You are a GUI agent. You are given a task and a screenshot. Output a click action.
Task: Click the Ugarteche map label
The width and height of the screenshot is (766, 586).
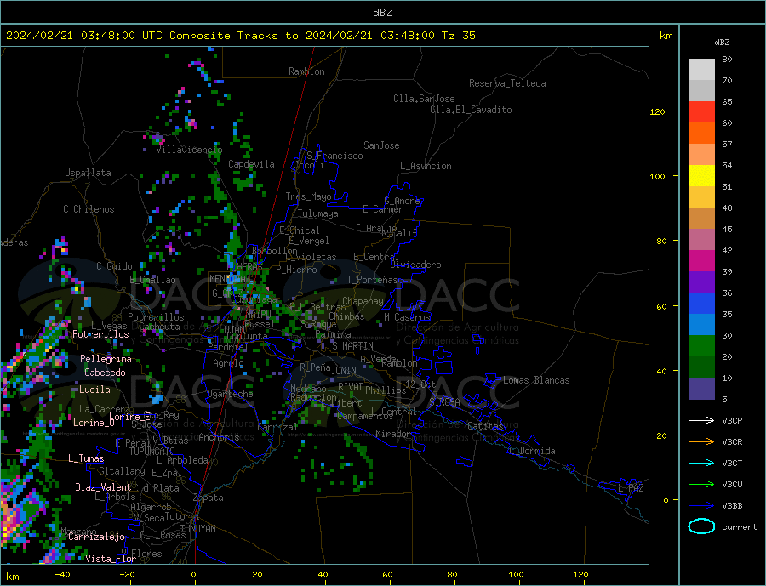pos(230,394)
